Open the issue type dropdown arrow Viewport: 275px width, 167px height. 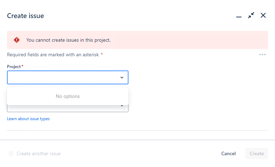click(122, 106)
